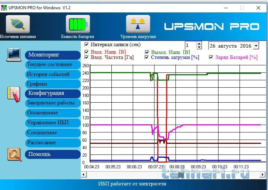Click the chart scrollbar right arrow

tap(263, 174)
